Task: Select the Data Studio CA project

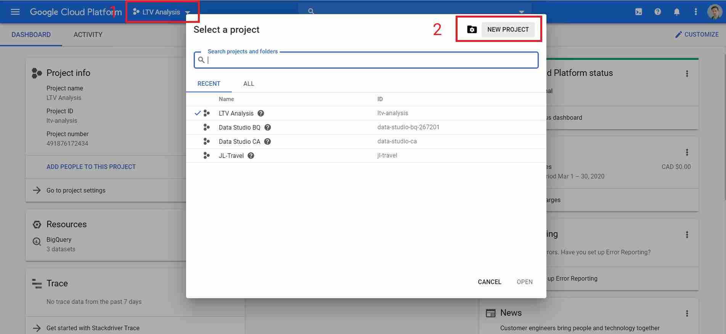Action: 366,141
